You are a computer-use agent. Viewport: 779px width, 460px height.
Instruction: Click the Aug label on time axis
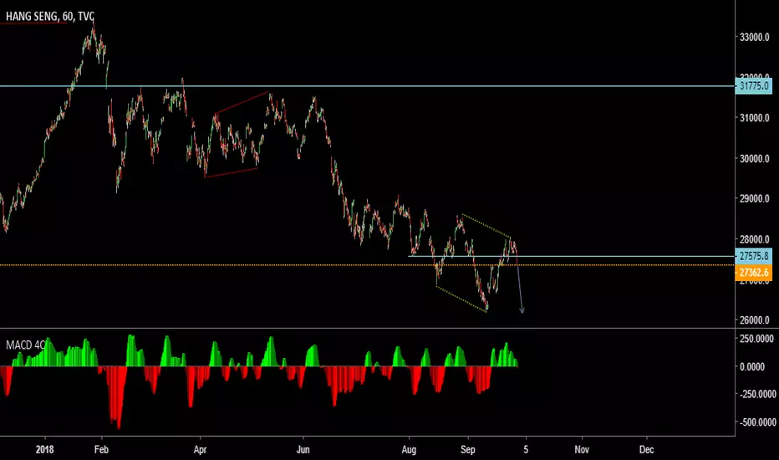pos(409,450)
